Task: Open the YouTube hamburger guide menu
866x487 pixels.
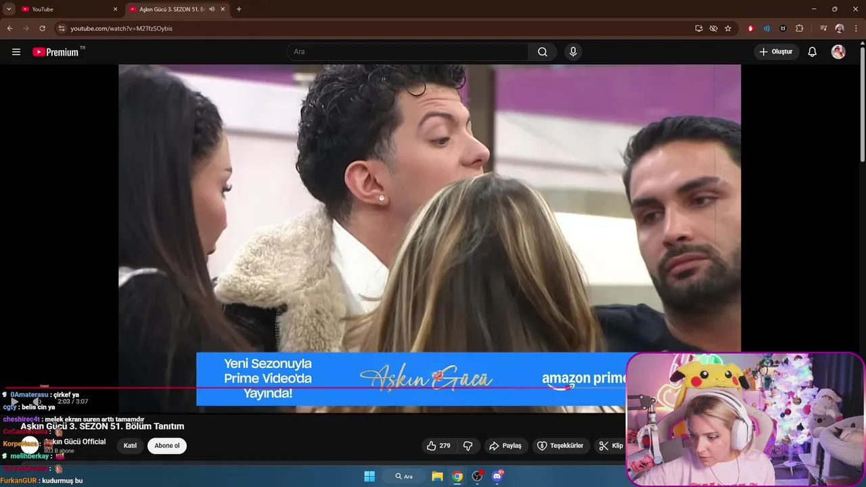Action: (16, 52)
